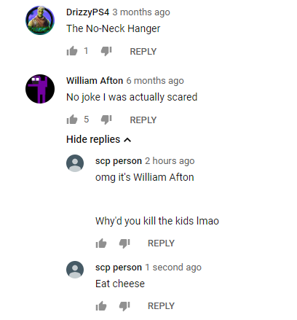Open the scp person avatar beside "Eat cheese"
This screenshot has height=320, width=297.
pos(75,270)
